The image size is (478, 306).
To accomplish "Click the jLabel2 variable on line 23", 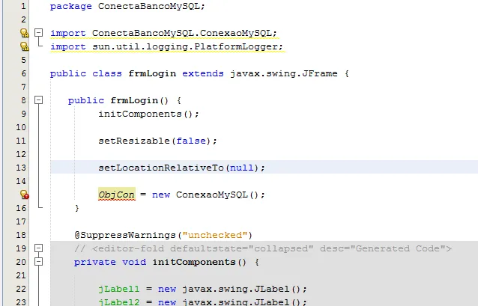I will tap(119, 302).
